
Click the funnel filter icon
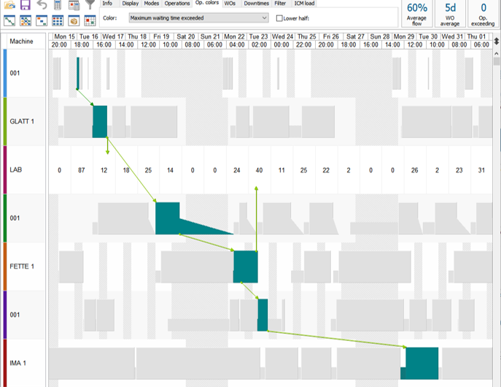point(90,5)
